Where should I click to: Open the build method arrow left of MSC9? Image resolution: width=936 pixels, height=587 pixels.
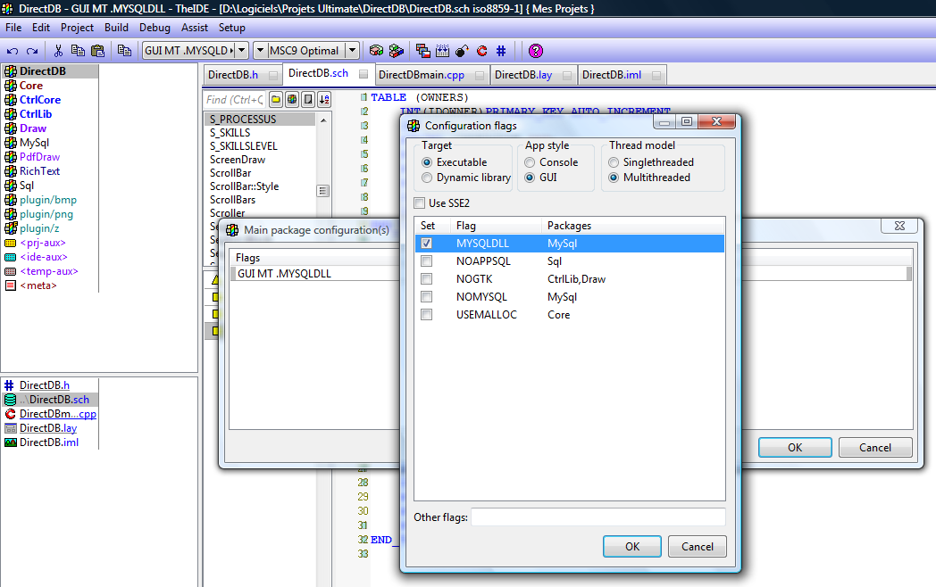point(260,51)
